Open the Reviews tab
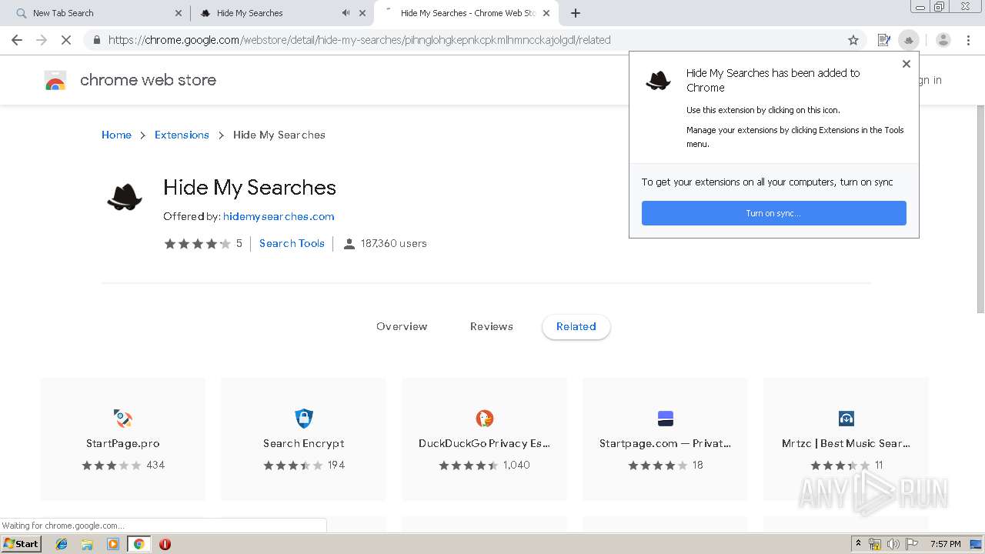 492,326
